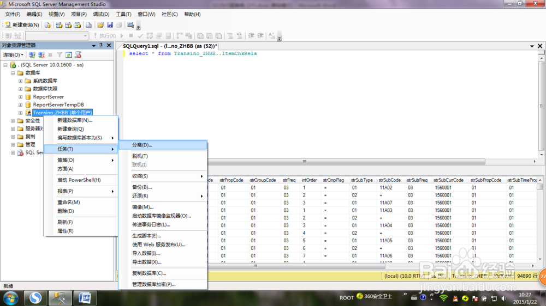The width and height of the screenshot is (546, 306).
Task: Select 分离(D)... in the tasks submenu
Action: coord(163,145)
